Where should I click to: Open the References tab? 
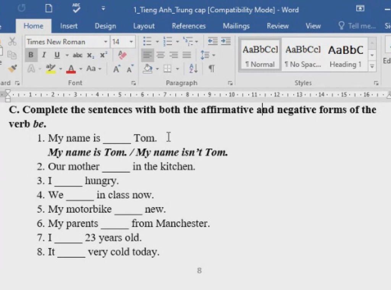point(189,26)
